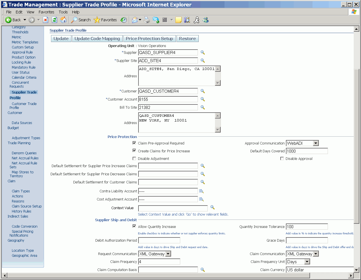This screenshot has width=361, height=280.
Task: Click into the Debit Authorization Period field
Action: (159, 241)
